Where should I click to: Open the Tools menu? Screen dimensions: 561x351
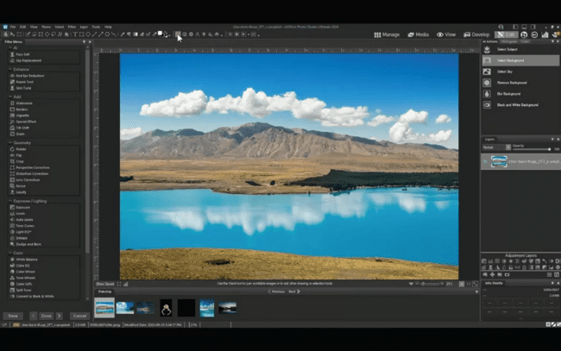96,27
